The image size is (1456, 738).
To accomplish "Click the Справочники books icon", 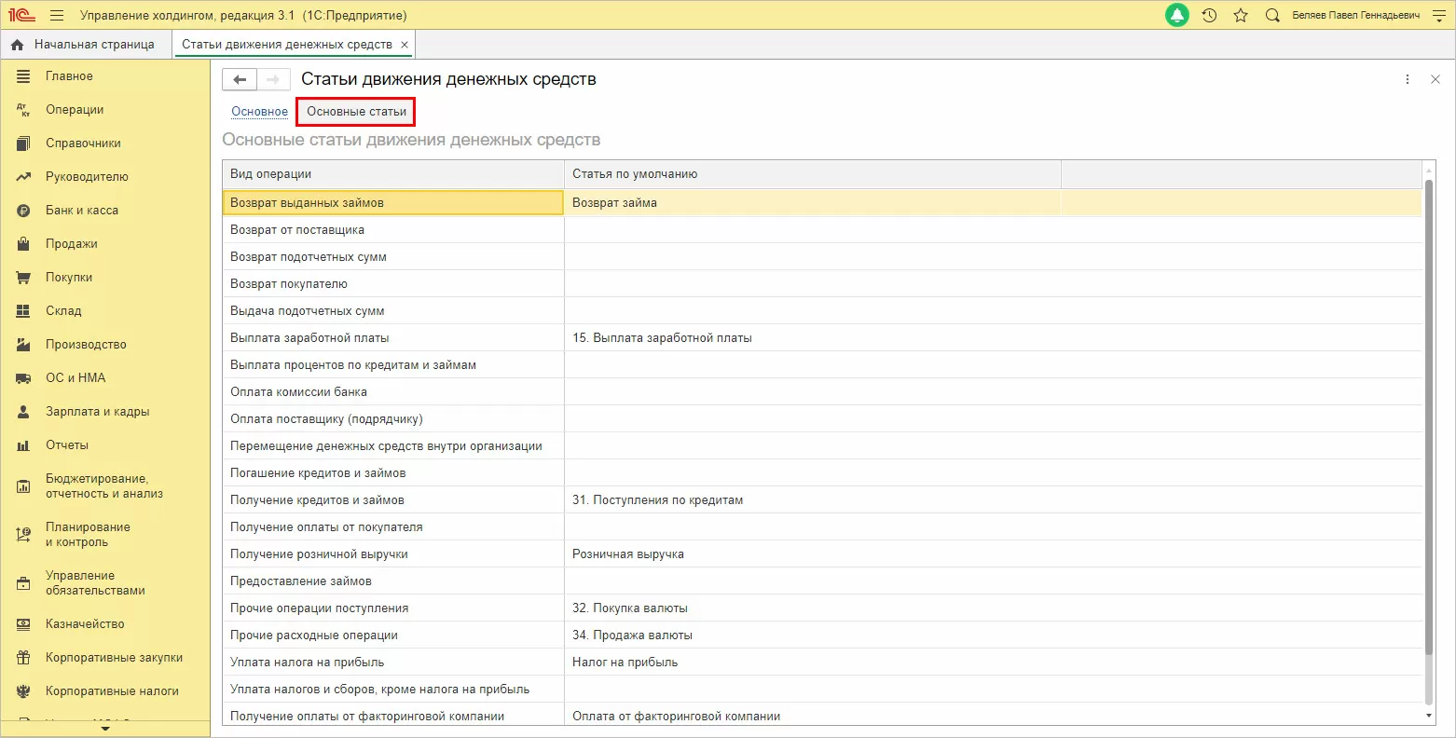I will (23, 143).
